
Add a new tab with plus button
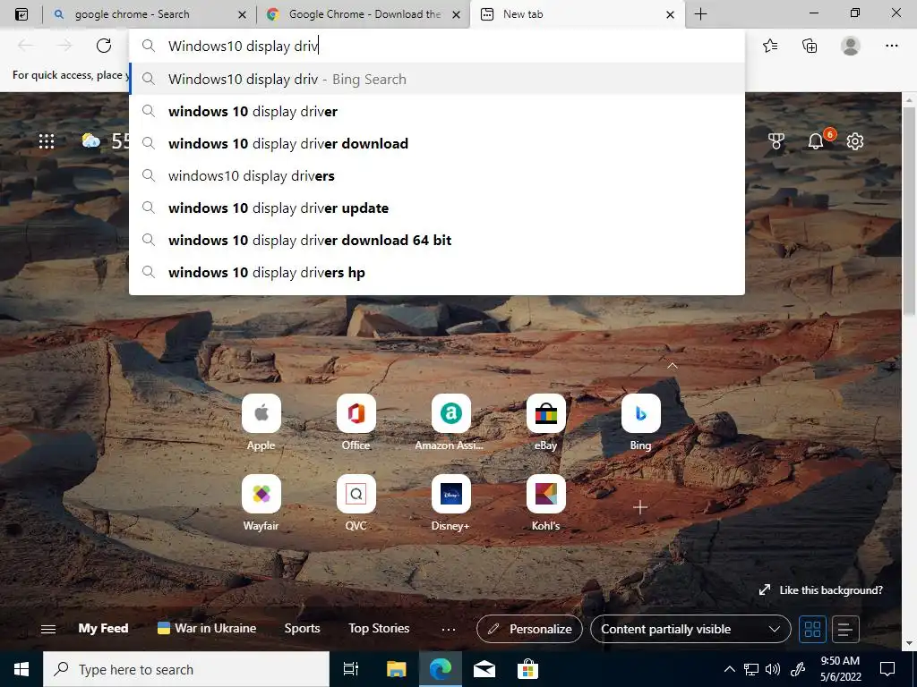[x=700, y=14]
